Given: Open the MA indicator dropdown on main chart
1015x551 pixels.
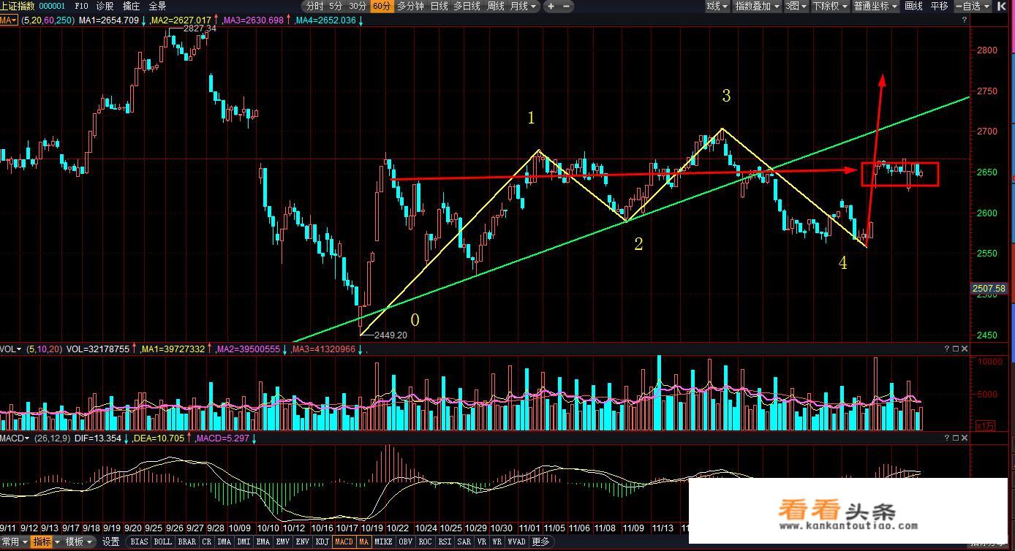Looking at the screenshot, I should (9, 20).
